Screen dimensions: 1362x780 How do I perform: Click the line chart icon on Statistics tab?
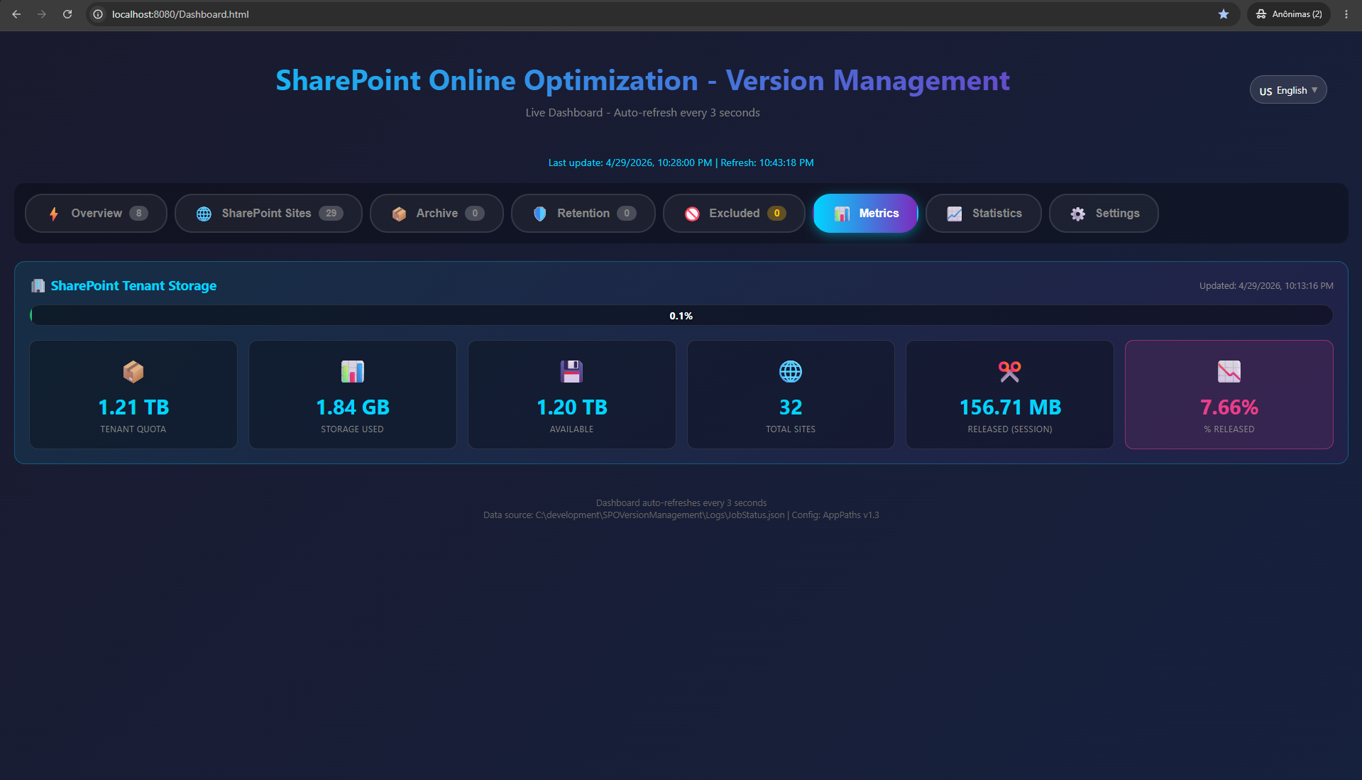pos(955,214)
